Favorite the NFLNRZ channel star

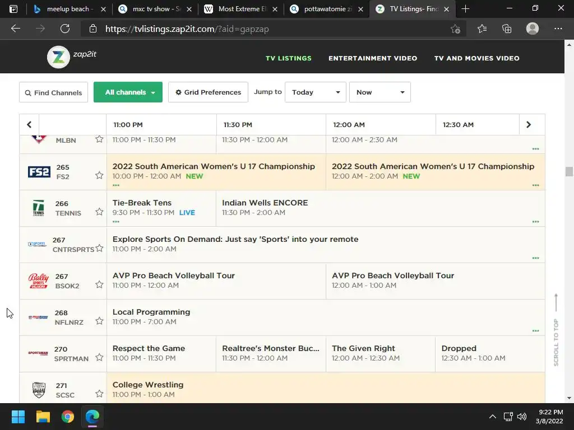click(x=99, y=321)
